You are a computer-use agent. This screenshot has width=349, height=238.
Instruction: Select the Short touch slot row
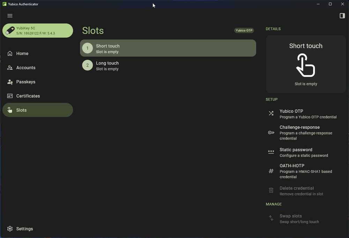(x=168, y=48)
